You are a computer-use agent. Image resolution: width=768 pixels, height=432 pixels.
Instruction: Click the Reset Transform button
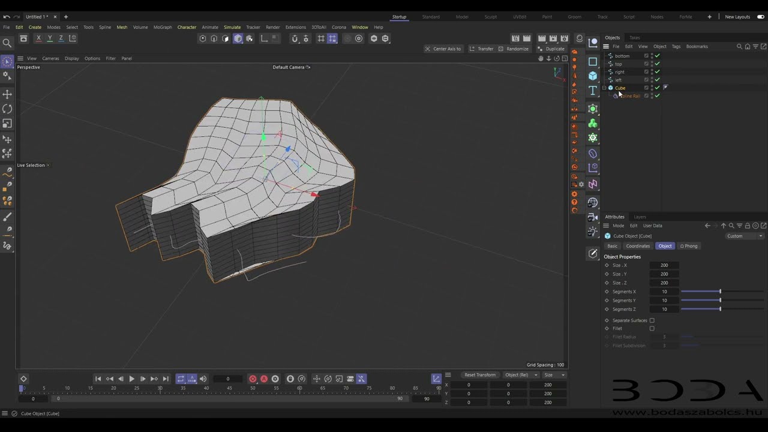pyautogui.click(x=480, y=375)
